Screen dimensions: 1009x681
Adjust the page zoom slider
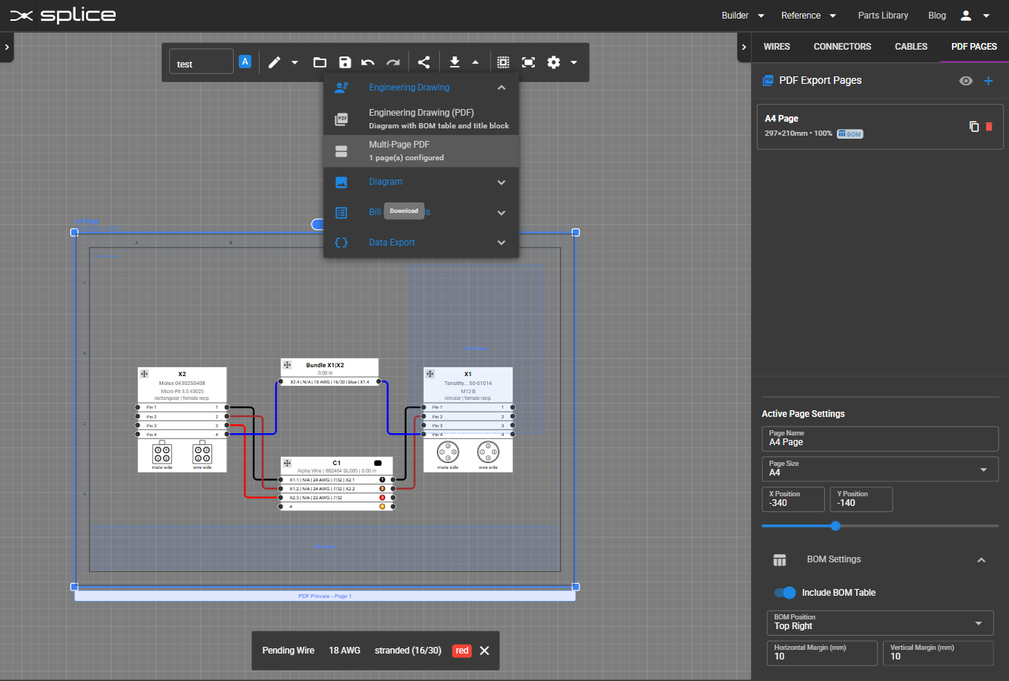click(835, 525)
